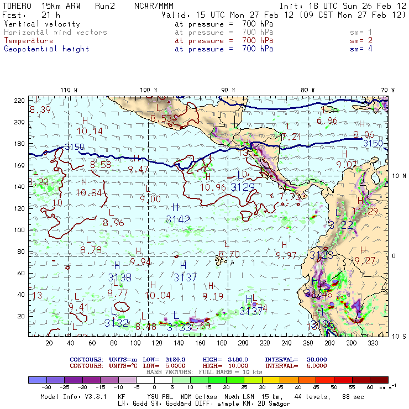Click the 'Vertical velocity' field label

[x=42, y=24]
